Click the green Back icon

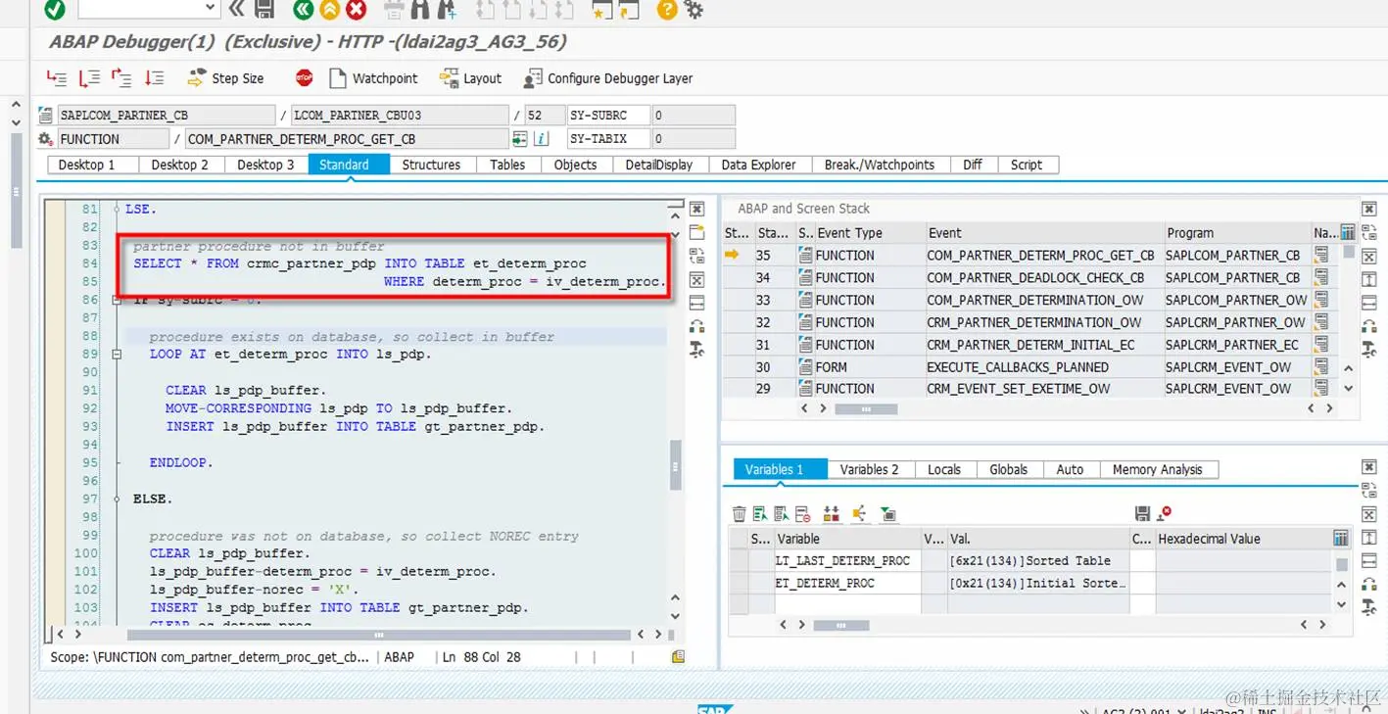click(x=304, y=10)
